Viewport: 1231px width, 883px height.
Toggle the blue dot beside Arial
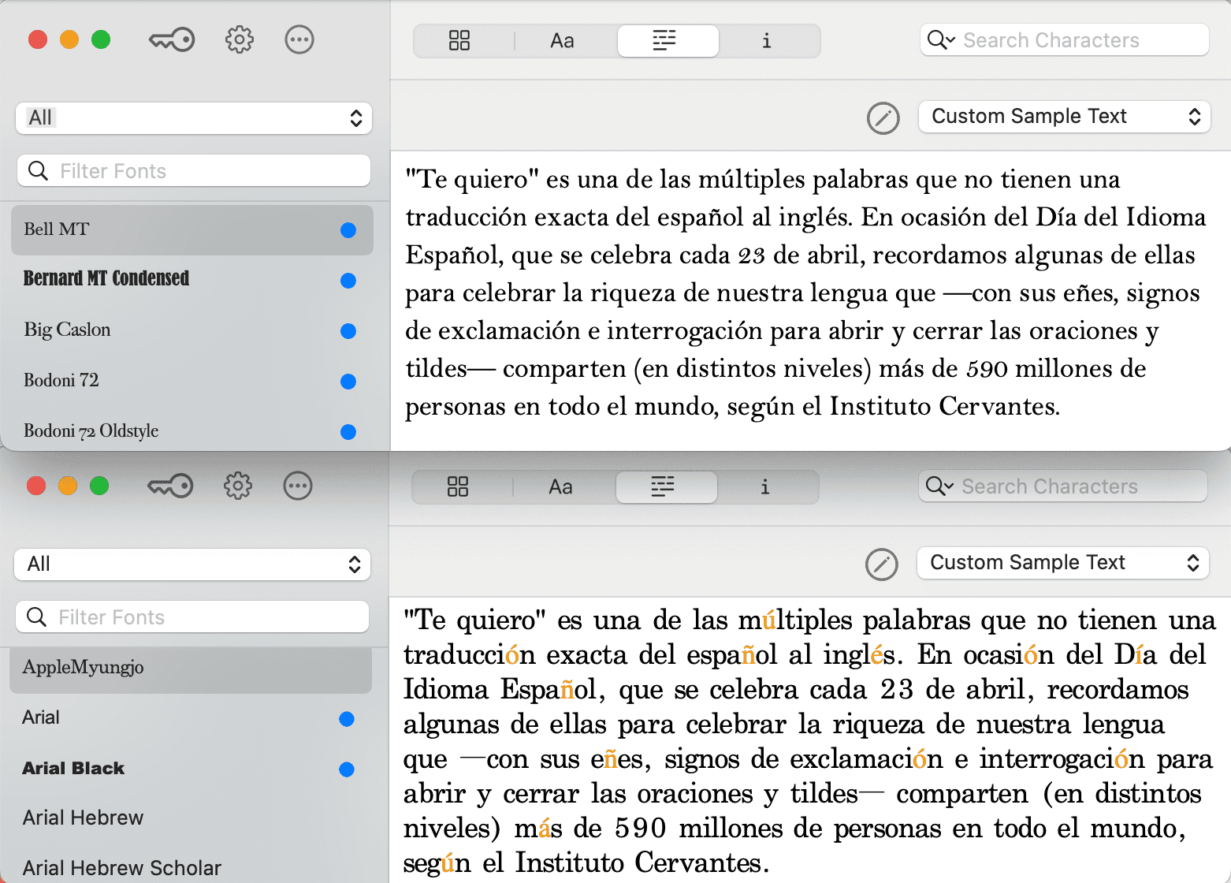[347, 719]
